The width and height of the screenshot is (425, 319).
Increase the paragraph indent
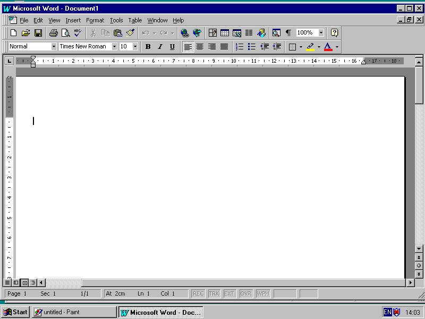click(x=277, y=47)
